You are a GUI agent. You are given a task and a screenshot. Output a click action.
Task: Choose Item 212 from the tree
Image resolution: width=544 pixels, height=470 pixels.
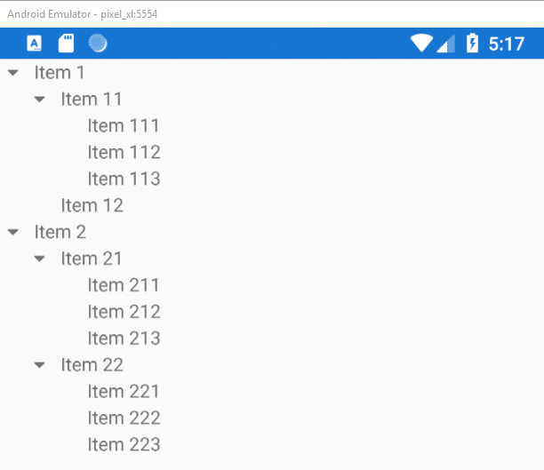pos(124,312)
